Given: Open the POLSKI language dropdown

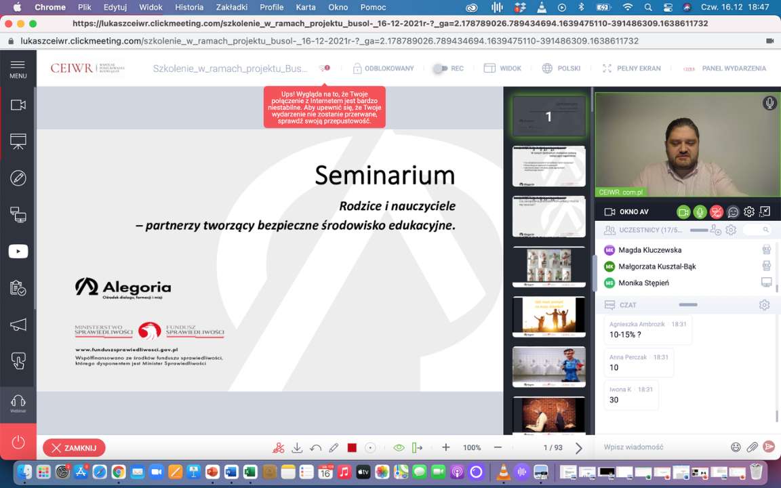Looking at the screenshot, I should coord(561,68).
